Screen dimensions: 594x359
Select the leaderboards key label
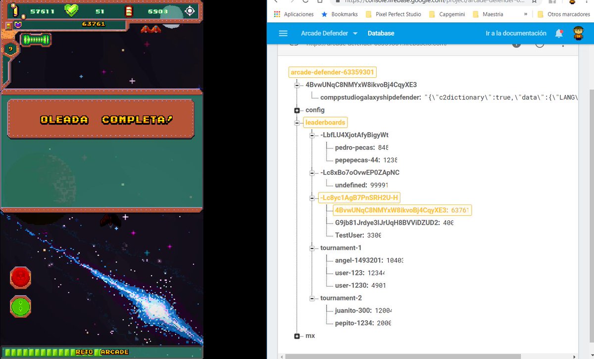click(x=325, y=122)
